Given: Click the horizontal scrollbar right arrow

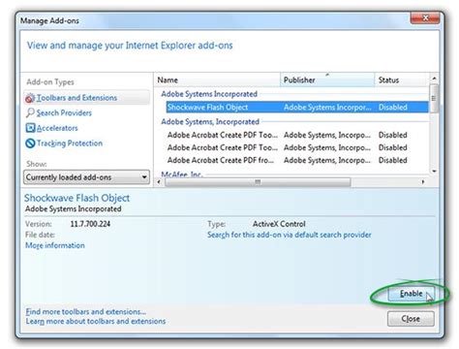Looking at the screenshot, I should point(423,182).
